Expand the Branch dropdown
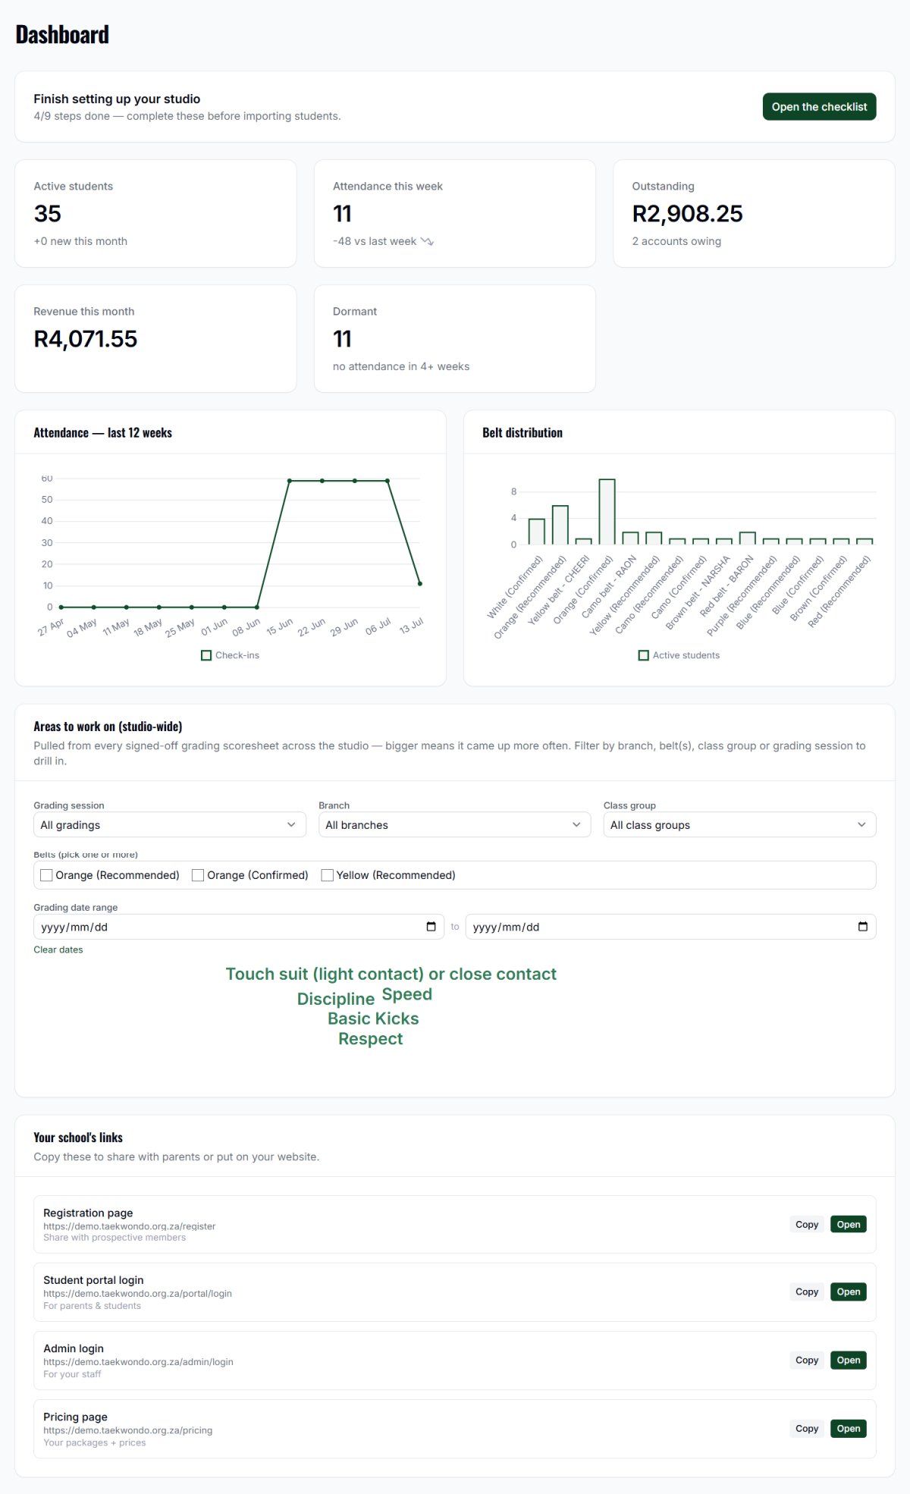Viewport: 910px width, 1494px height. [455, 825]
